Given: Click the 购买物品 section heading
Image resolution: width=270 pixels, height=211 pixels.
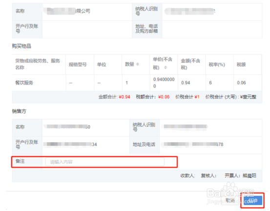Looking at the screenshot, I should (x=21, y=46).
